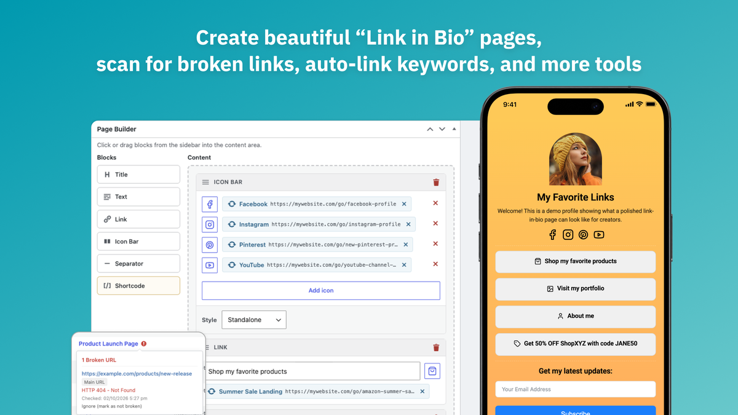This screenshot has height=415, width=738.
Task: Tap Visit my portfolio button
Action: click(575, 288)
